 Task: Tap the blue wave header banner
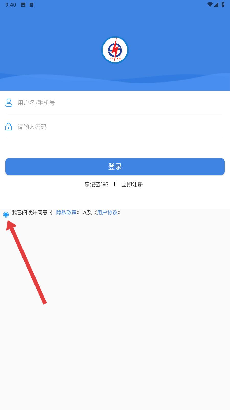tap(115, 45)
